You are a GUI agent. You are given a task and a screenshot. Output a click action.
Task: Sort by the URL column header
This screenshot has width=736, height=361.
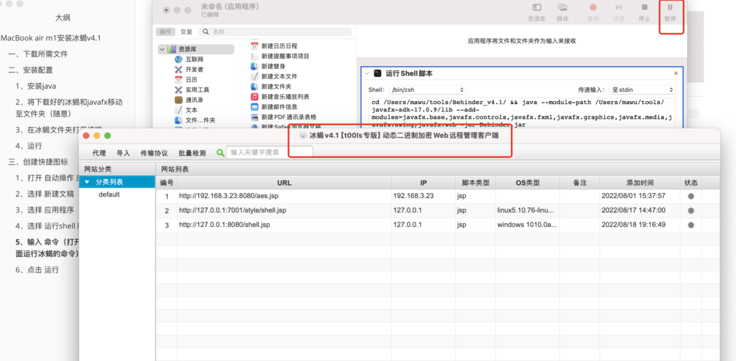284,182
